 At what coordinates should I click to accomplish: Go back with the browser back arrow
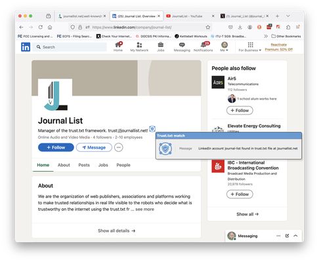[21, 28]
